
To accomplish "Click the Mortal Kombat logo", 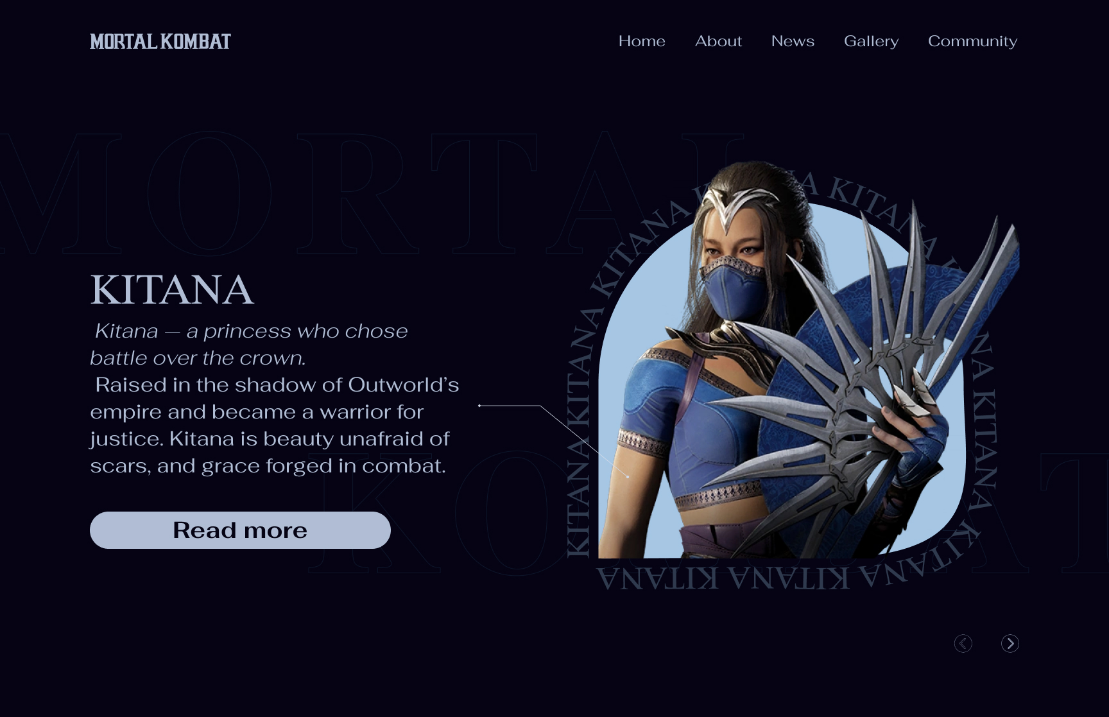I will point(160,42).
